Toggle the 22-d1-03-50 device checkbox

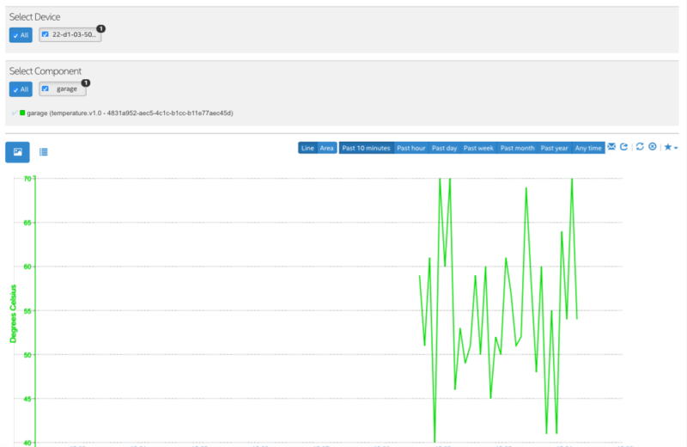[x=46, y=34]
